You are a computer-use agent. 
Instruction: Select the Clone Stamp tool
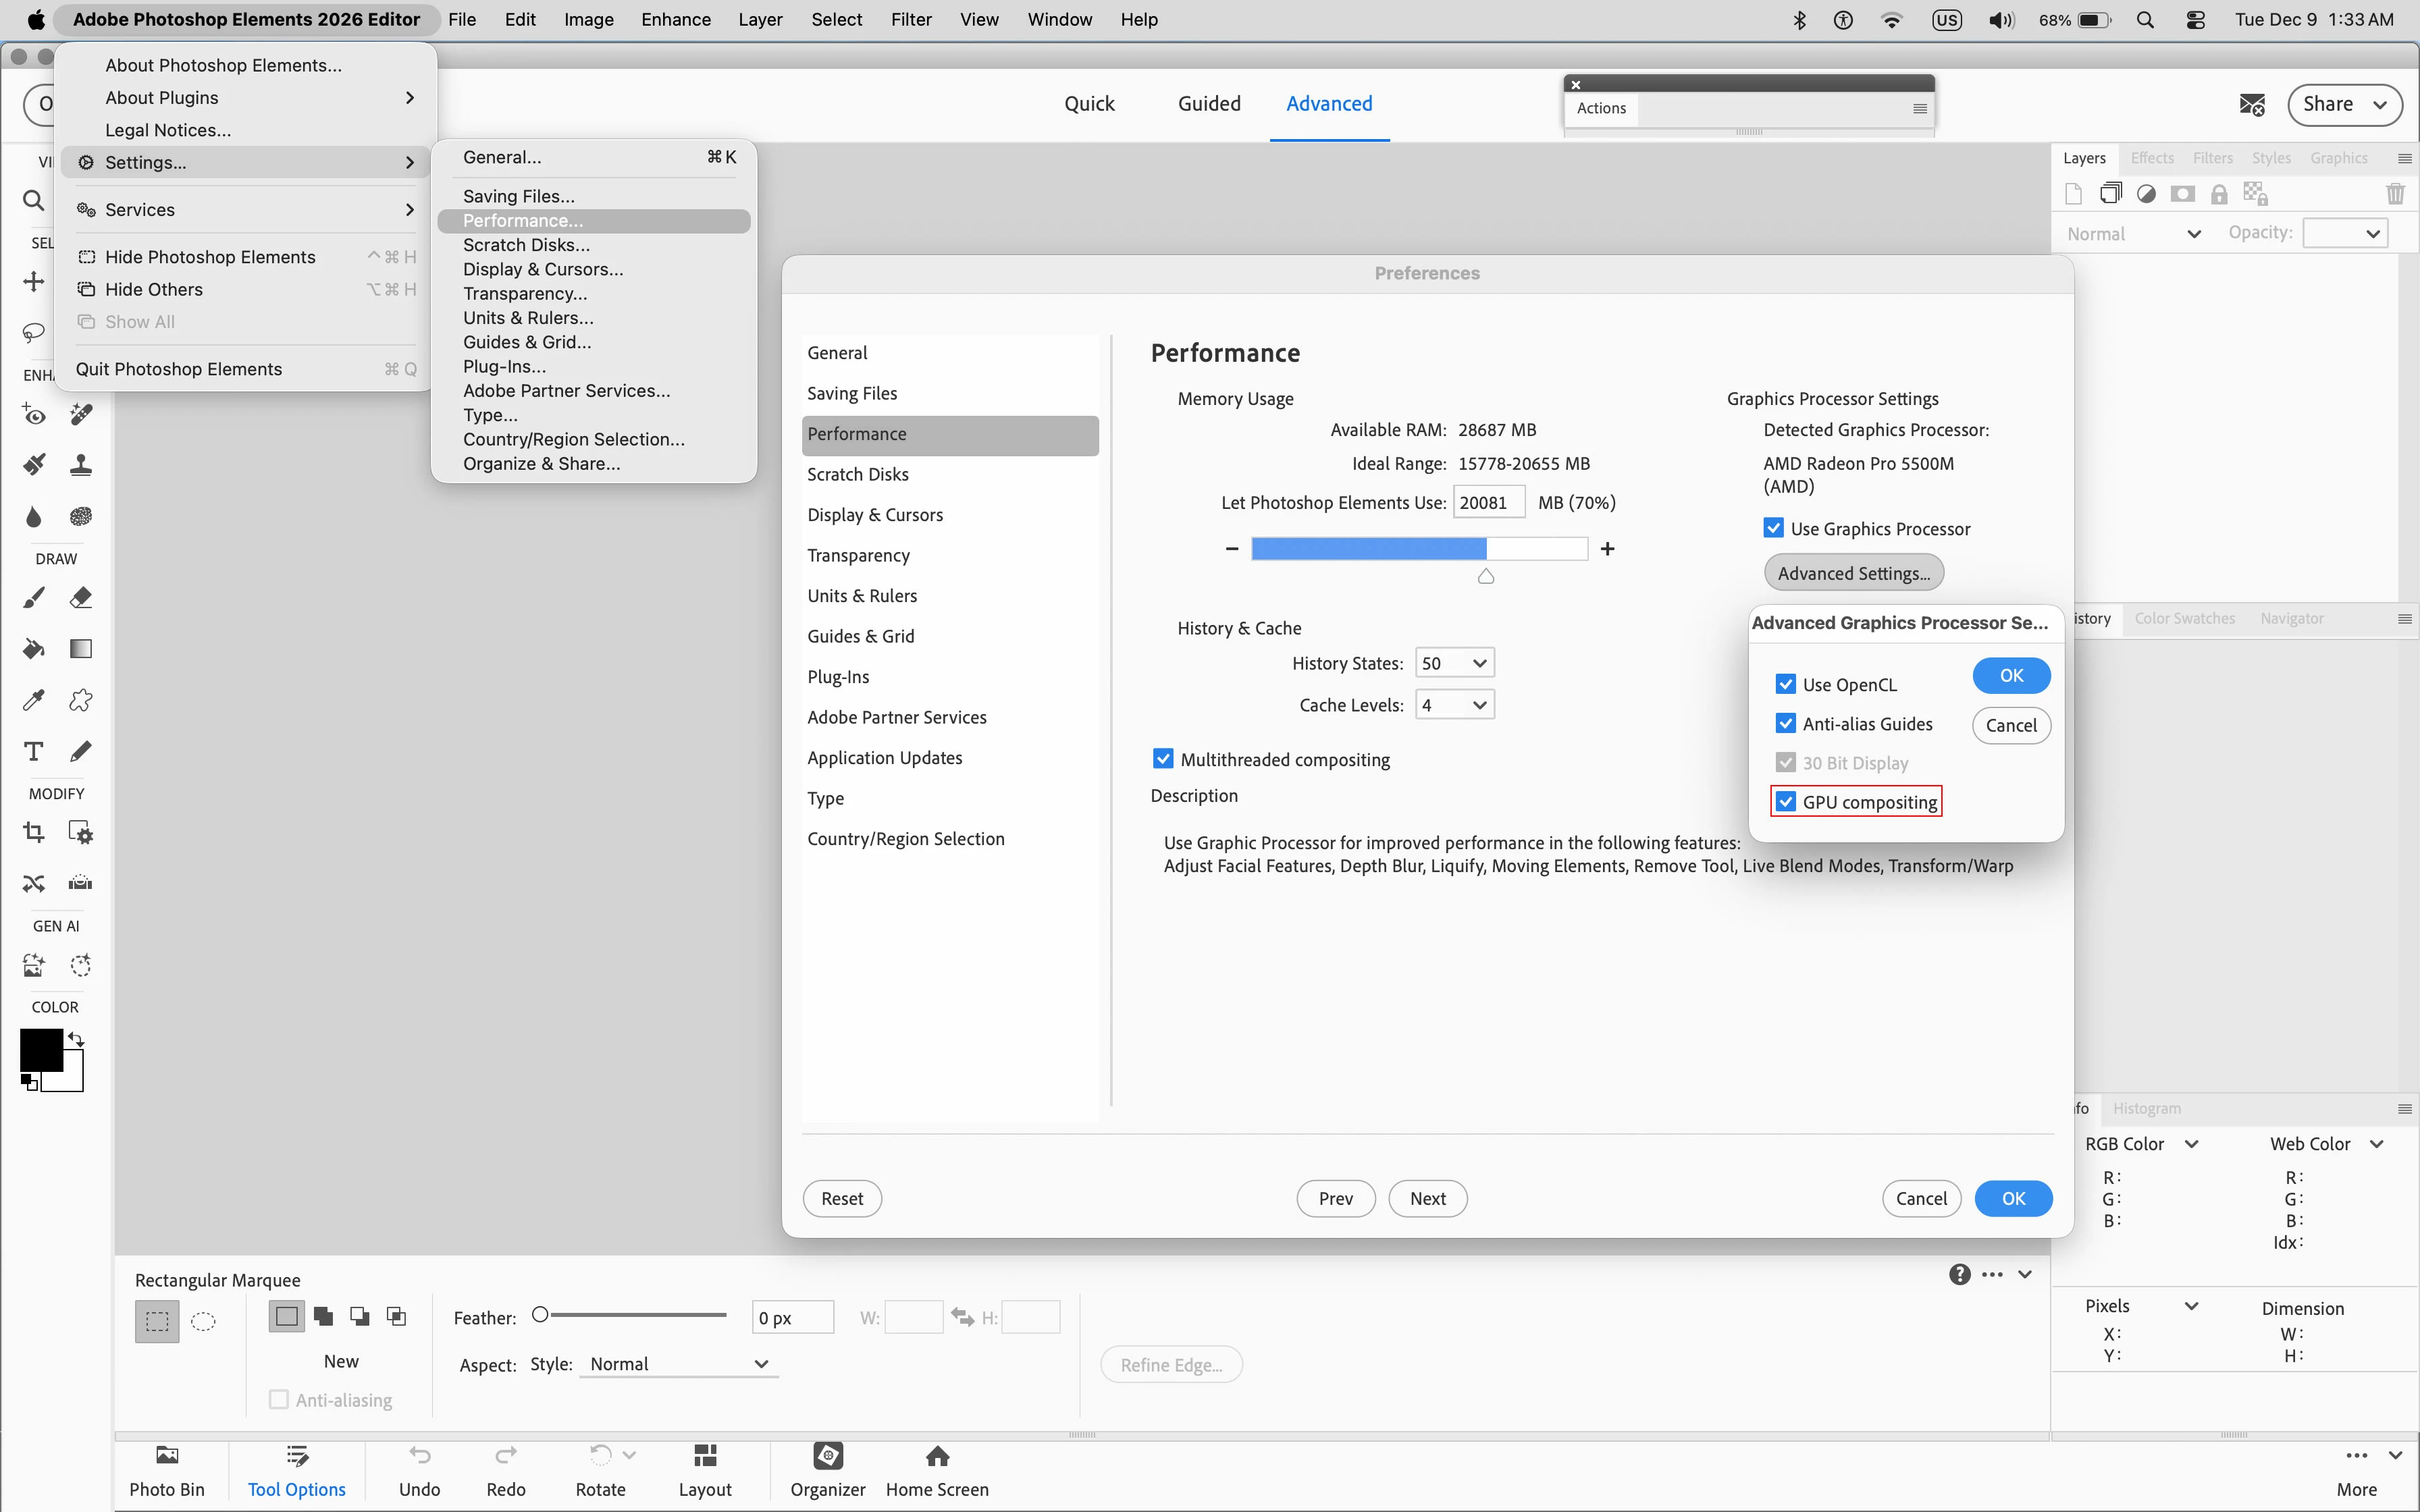(x=81, y=465)
